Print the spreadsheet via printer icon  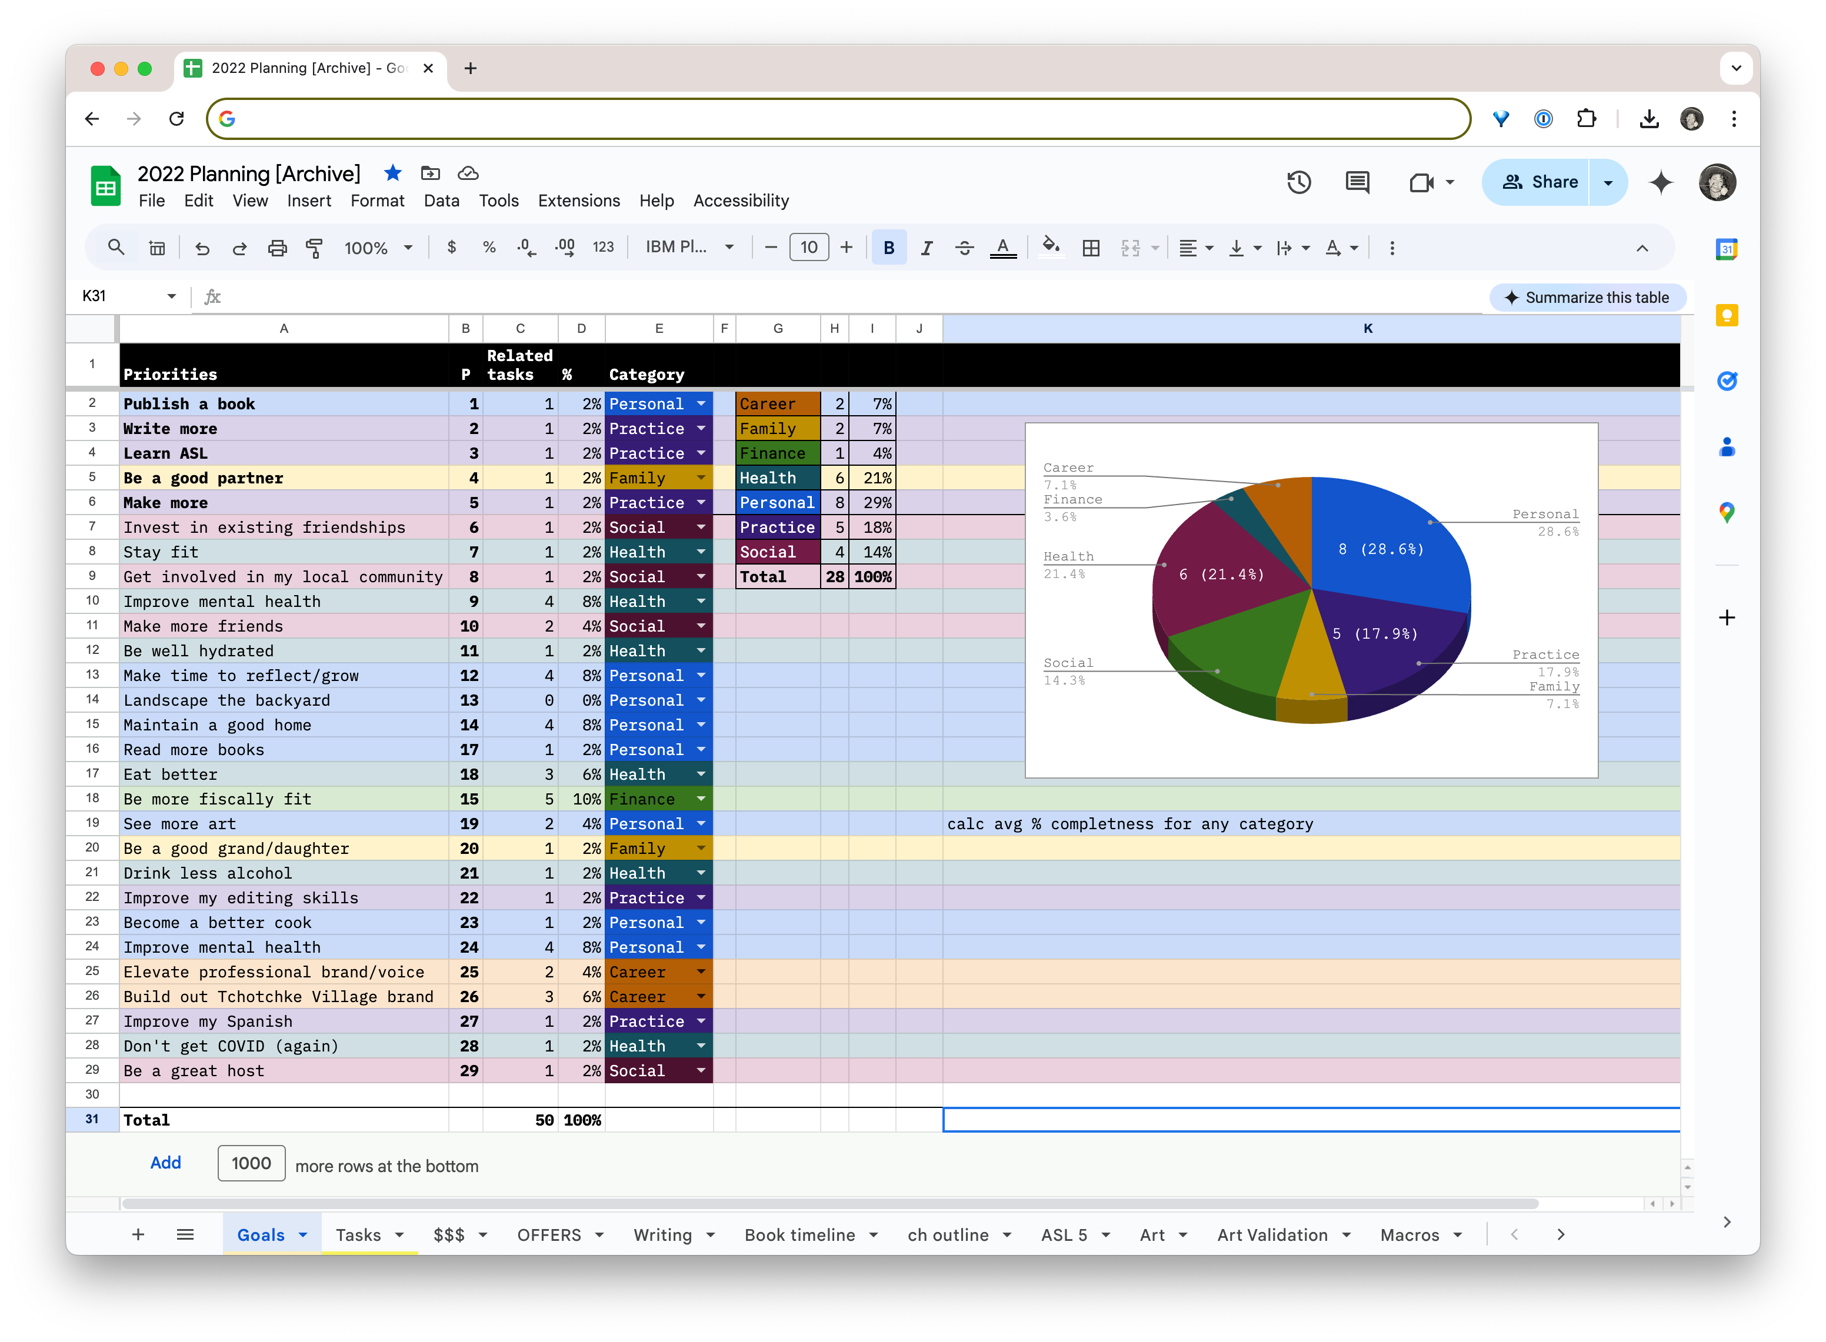click(277, 248)
